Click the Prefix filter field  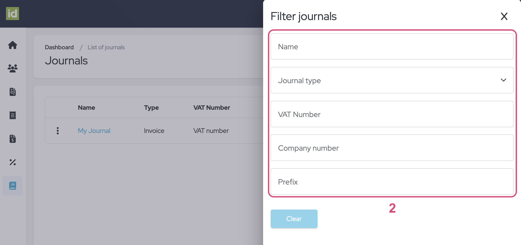(392, 182)
